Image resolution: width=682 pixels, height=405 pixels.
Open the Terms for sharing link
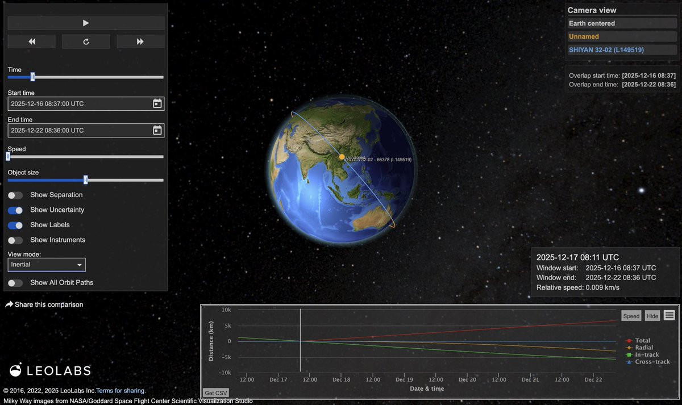tap(121, 391)
